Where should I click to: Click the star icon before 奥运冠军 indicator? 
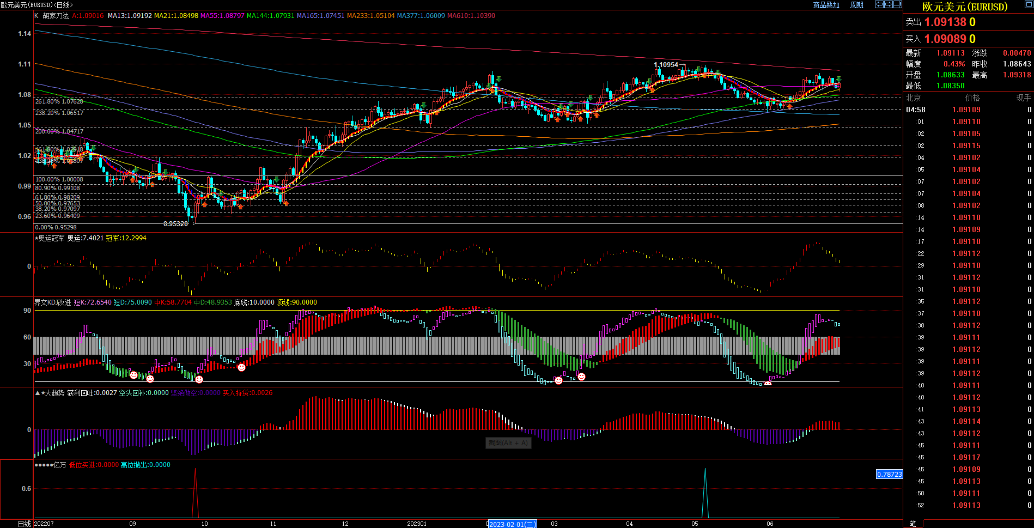(x=37, y=238)
